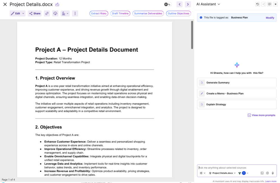Click the document vertical scrollbar thumb

(192, 35)
